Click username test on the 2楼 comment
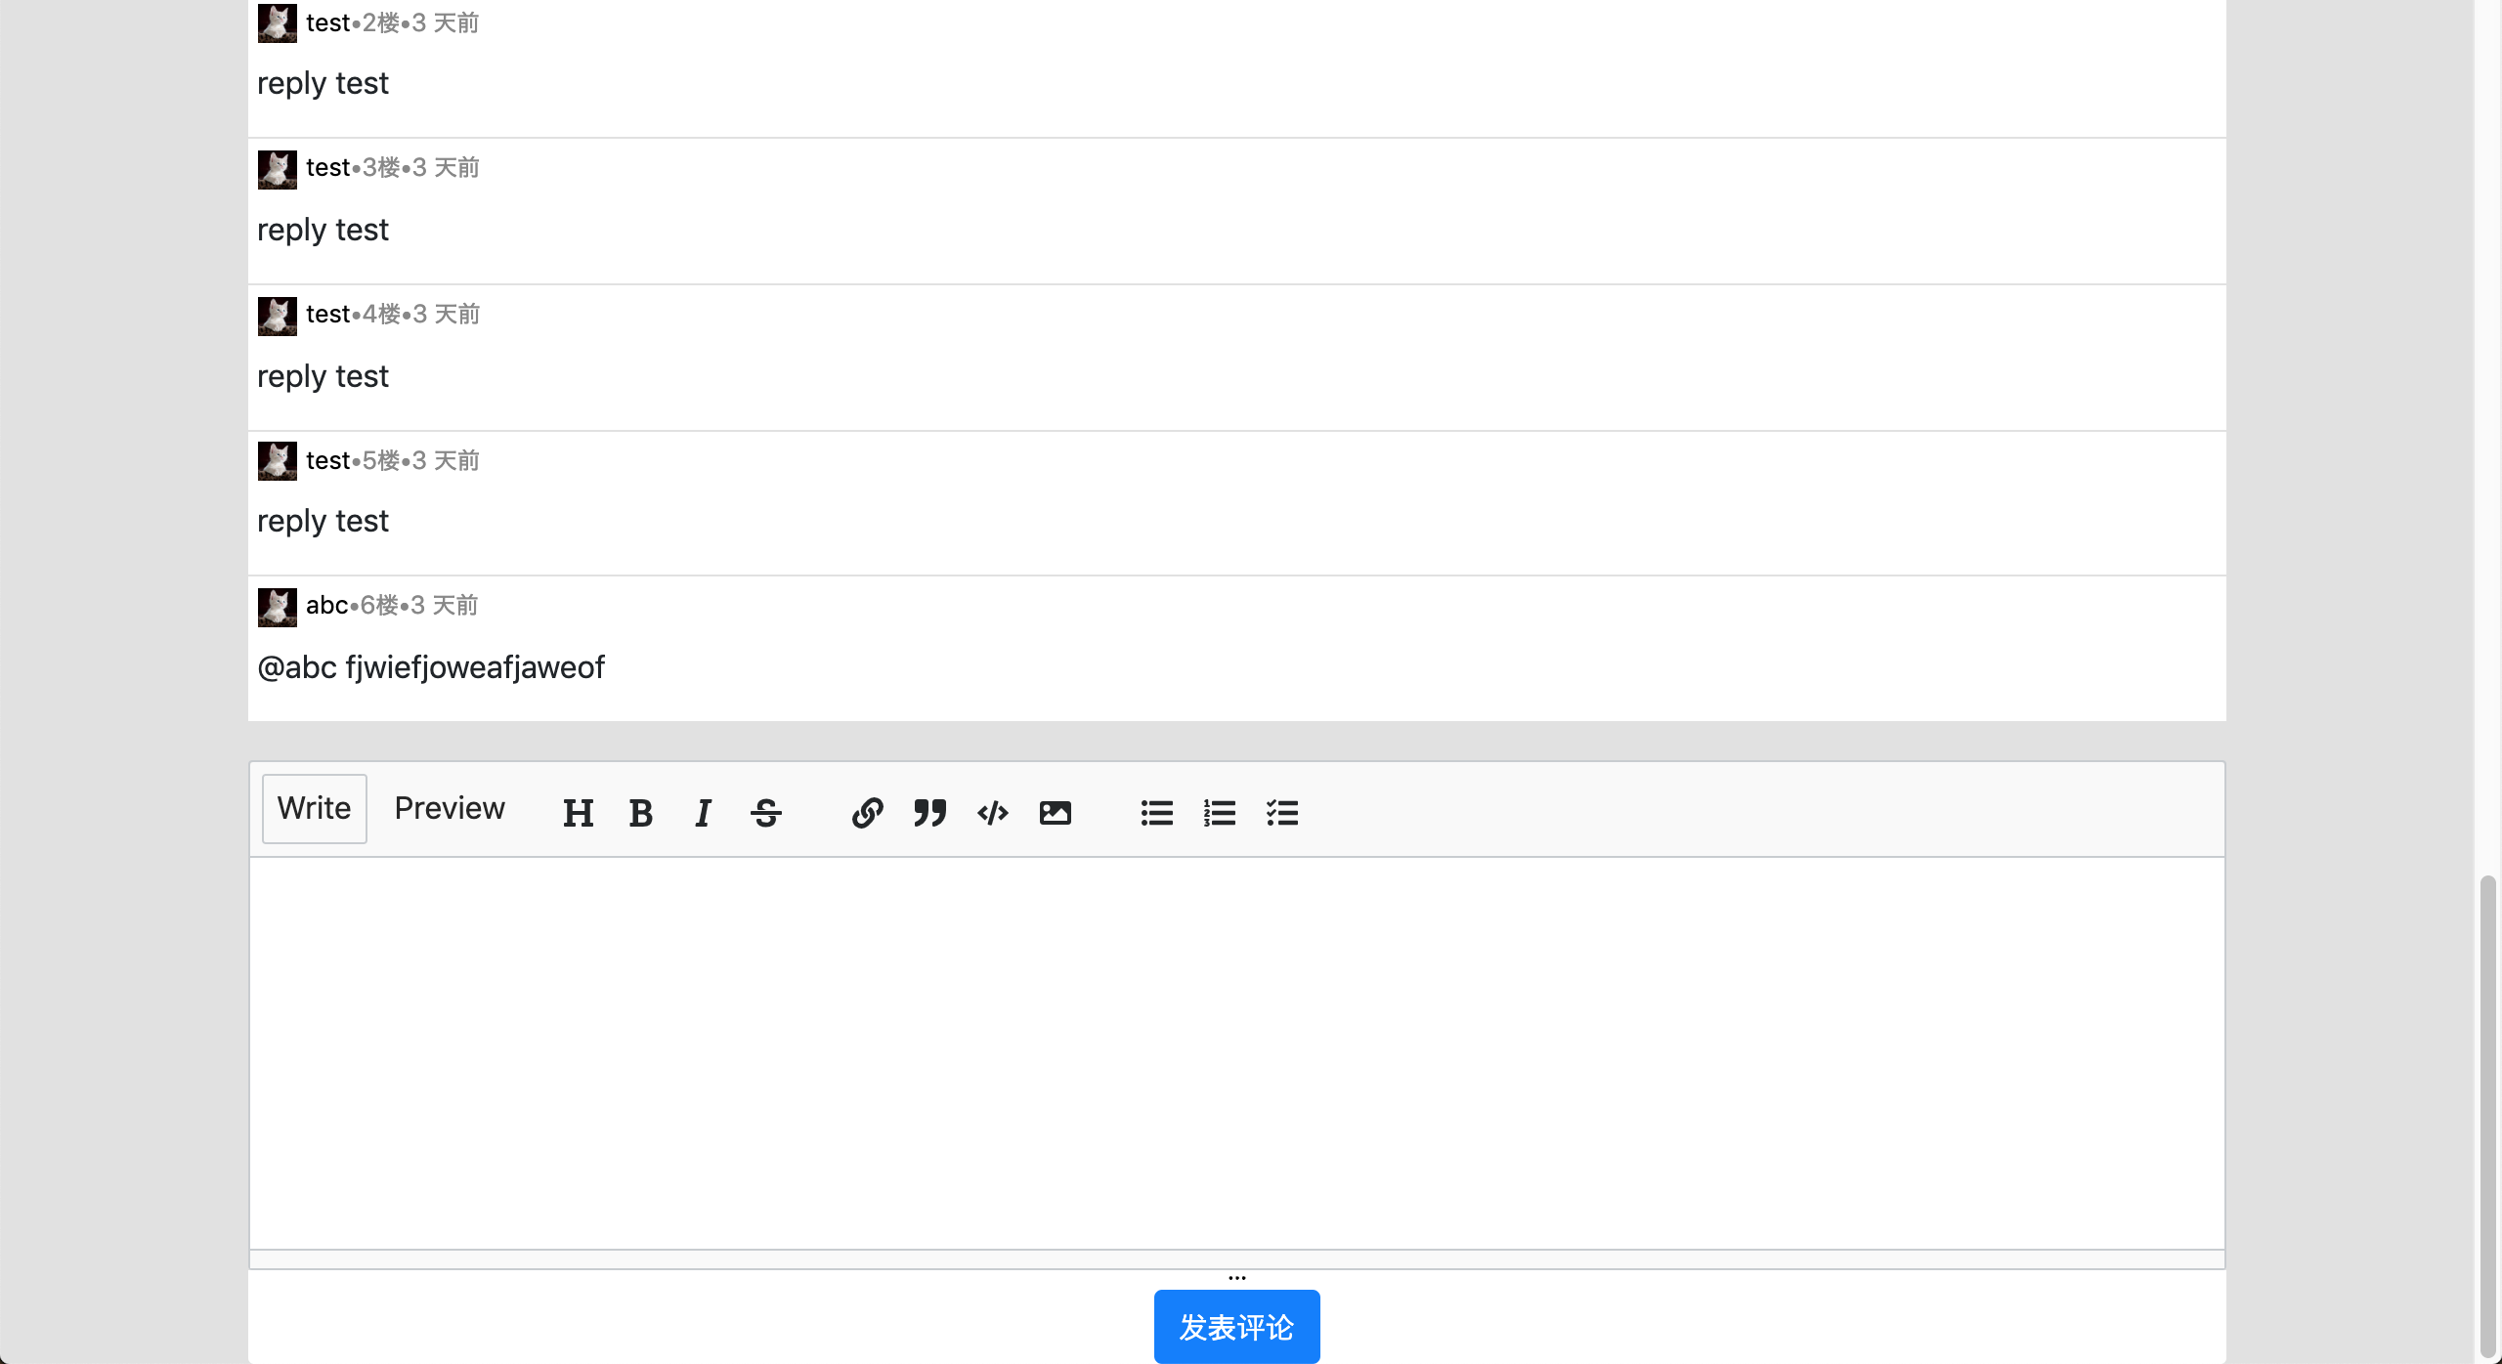The height and width of the screenshot is (1364, 2502). pyautogui.click(x=326, y=21)
